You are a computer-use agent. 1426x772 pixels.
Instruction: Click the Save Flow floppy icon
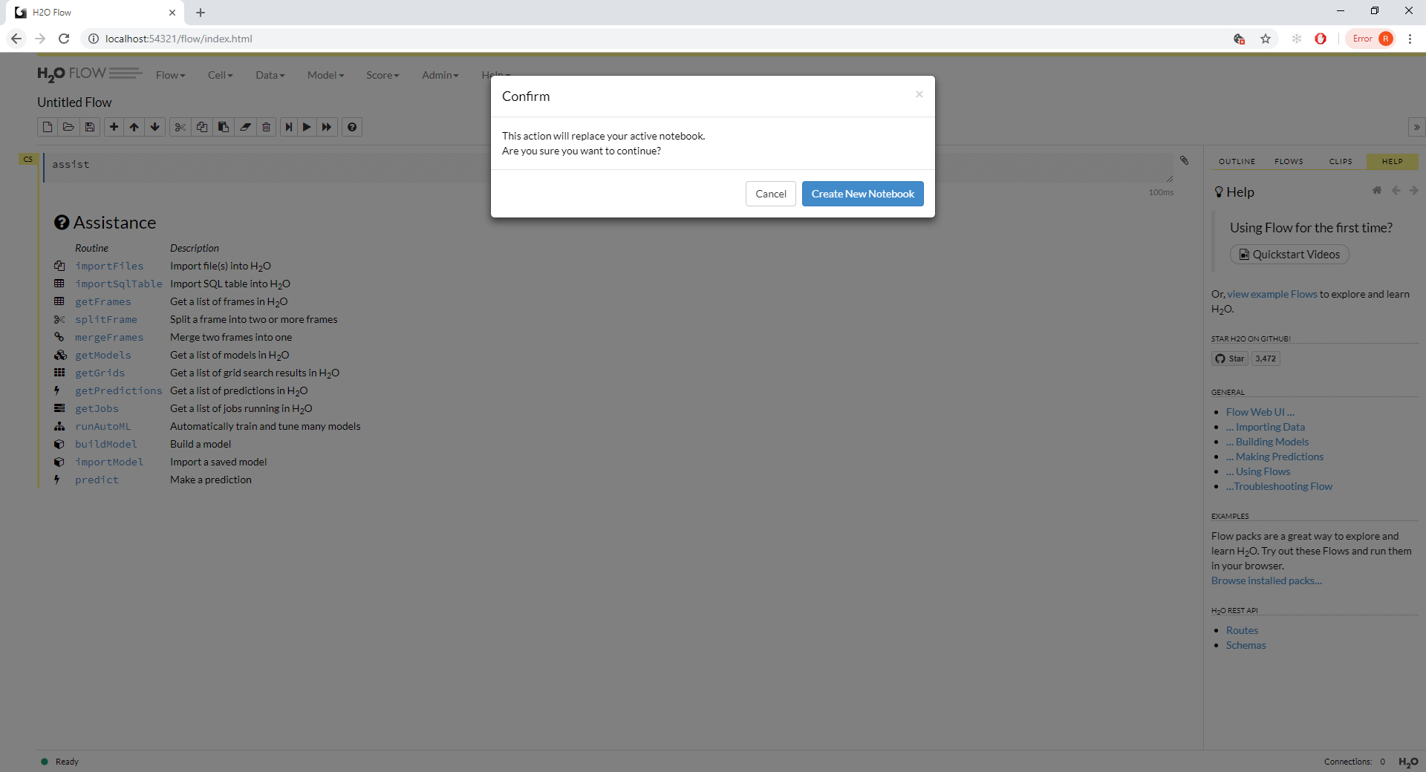point(90,127)
